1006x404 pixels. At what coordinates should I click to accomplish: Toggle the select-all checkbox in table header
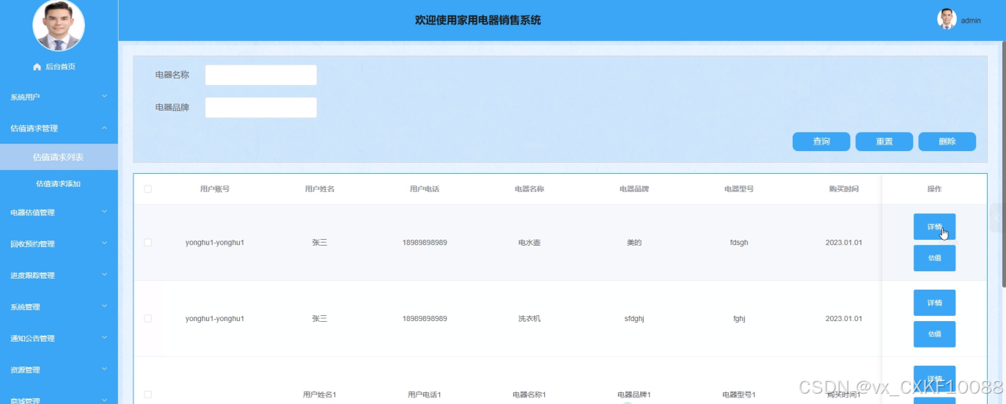pyautogui.click(x=148, y=189)
